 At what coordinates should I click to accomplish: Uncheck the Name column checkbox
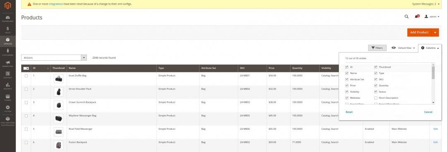coord(347,73)
